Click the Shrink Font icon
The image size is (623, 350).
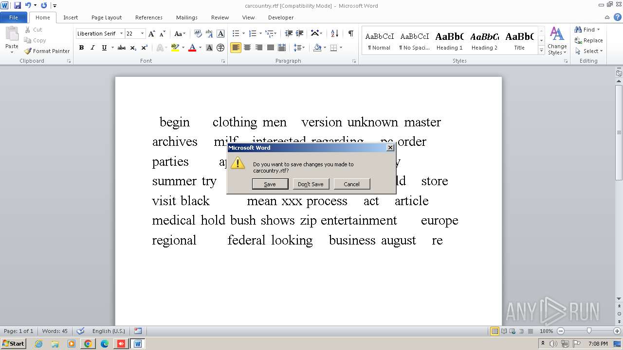163,34
